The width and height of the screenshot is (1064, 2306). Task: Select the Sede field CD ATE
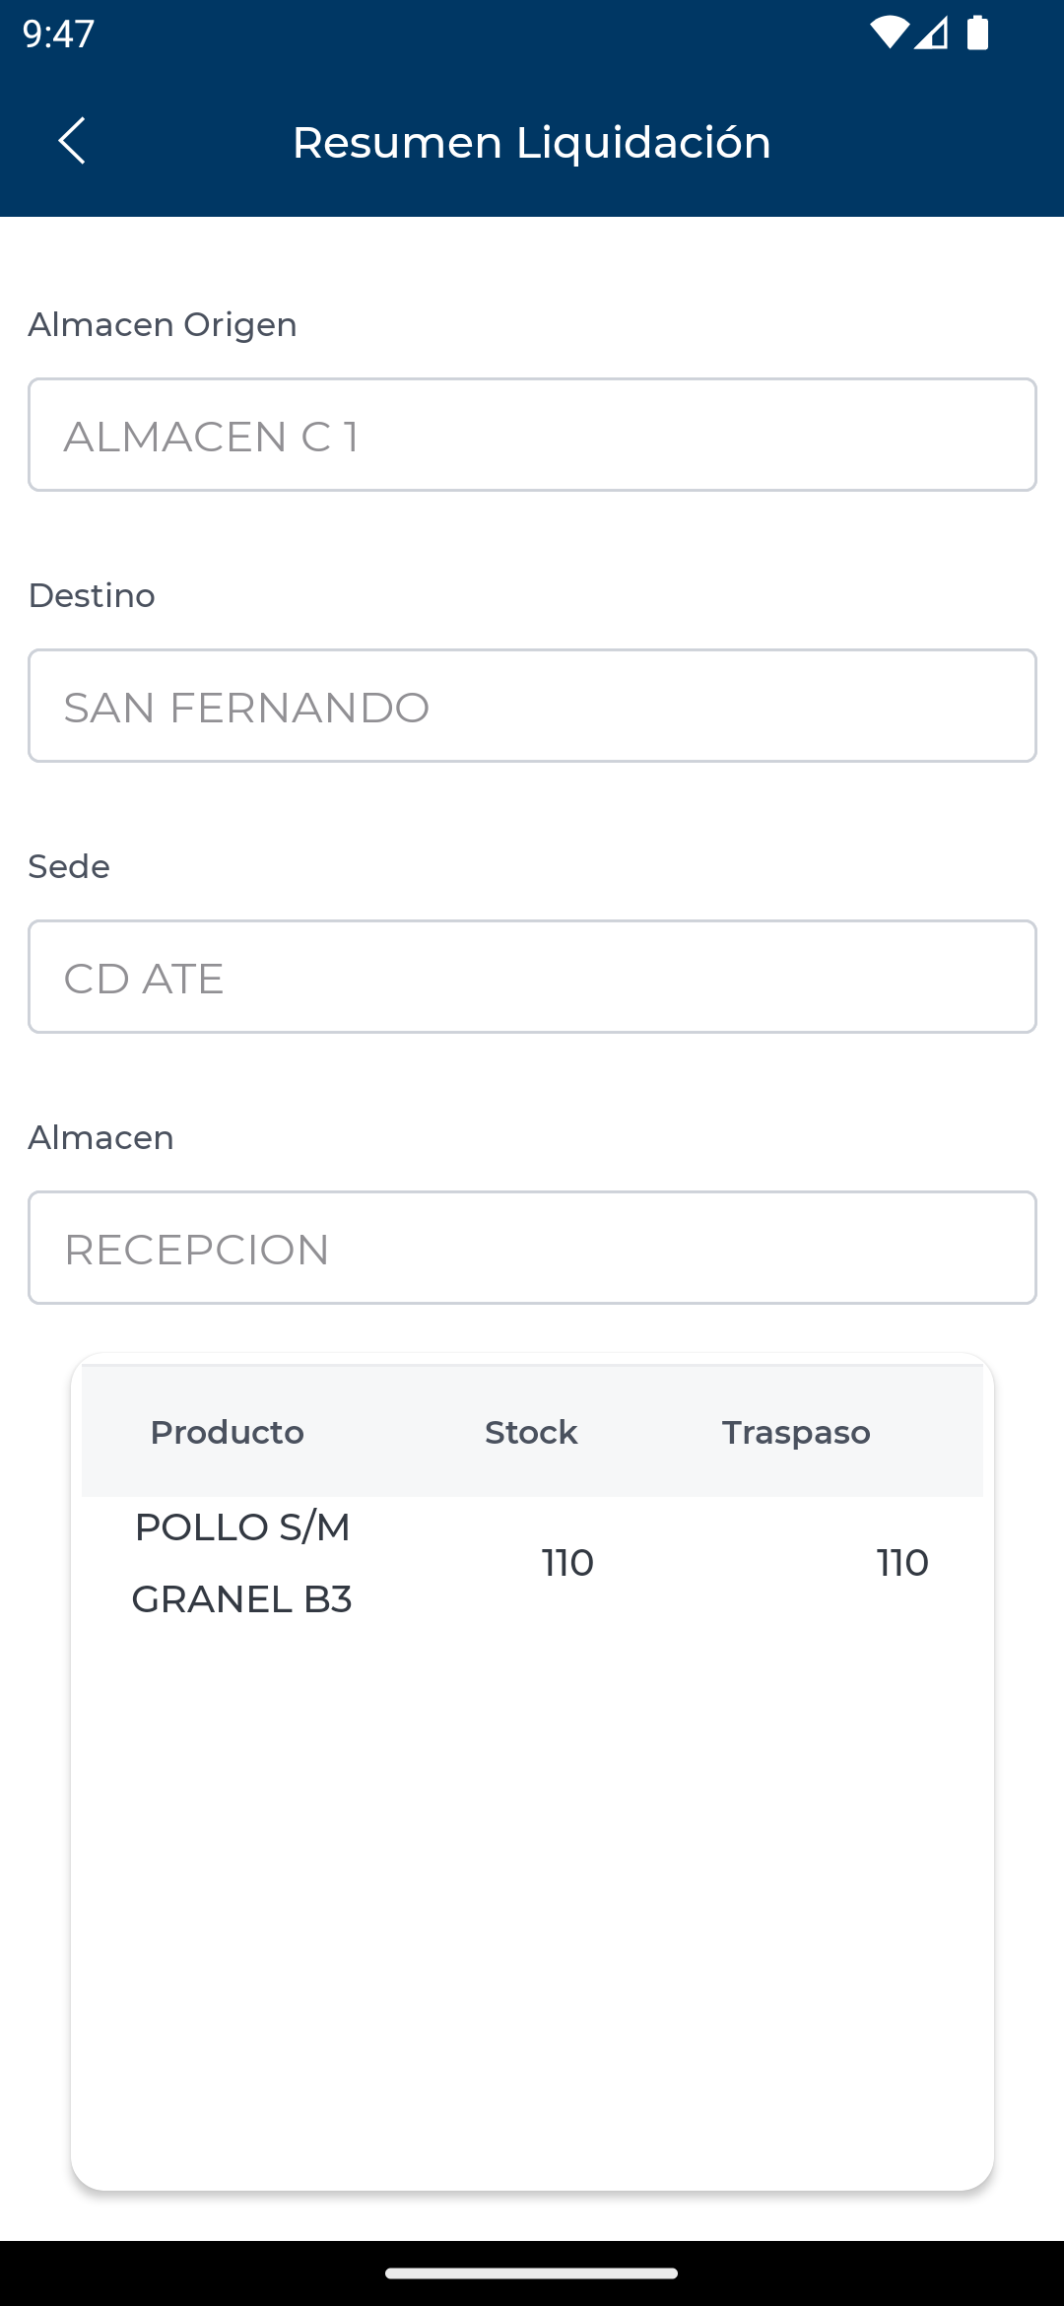[532, 977]
